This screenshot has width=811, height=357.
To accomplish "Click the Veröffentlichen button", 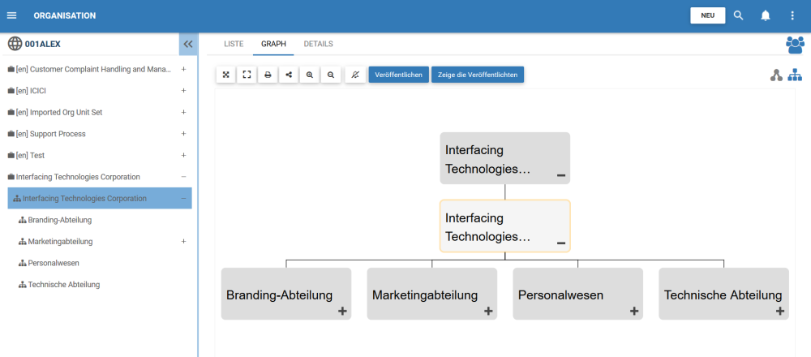I will coord(398,75).
